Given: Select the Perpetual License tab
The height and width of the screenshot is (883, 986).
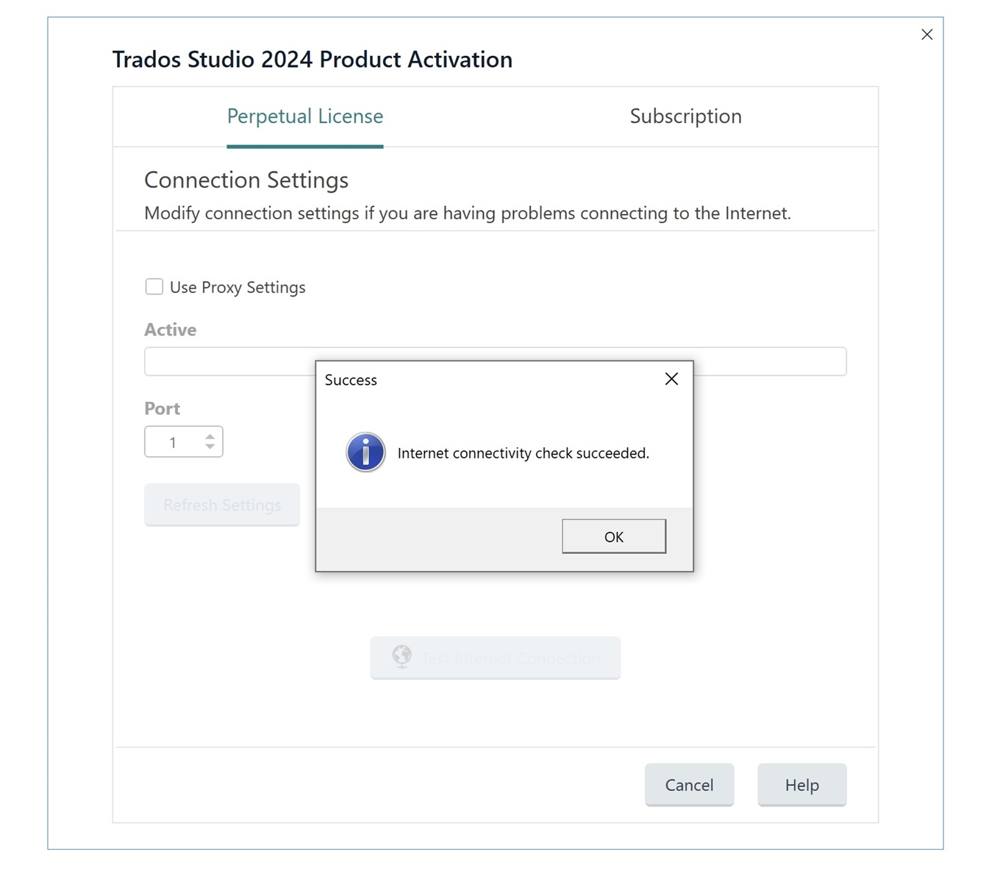Looking at the screenshot, I should point(304,116).
